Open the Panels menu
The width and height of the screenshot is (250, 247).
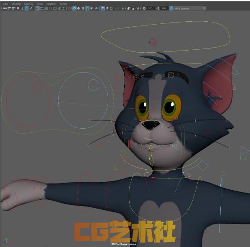[x=63, y=4]
